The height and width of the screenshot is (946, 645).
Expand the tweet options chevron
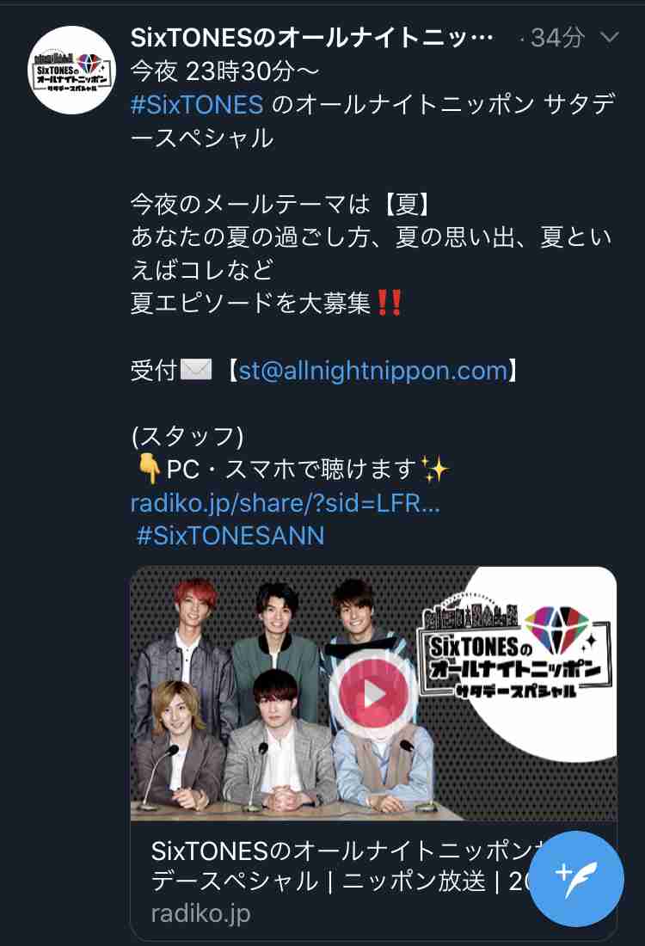610,37
